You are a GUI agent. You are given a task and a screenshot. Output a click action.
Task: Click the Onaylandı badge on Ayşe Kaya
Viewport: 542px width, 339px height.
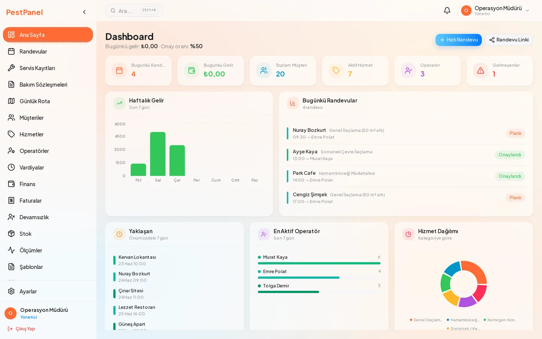point(510,155)
